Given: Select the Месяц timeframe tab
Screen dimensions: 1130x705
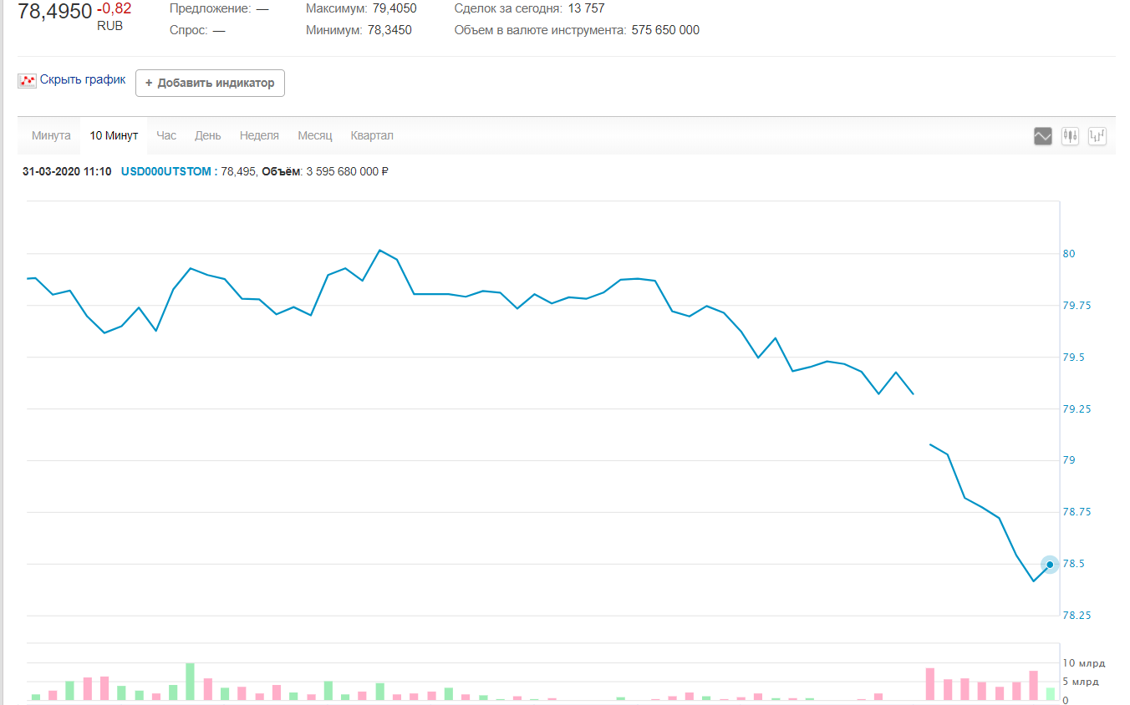Looking at the screenshot, I should 315,135.
